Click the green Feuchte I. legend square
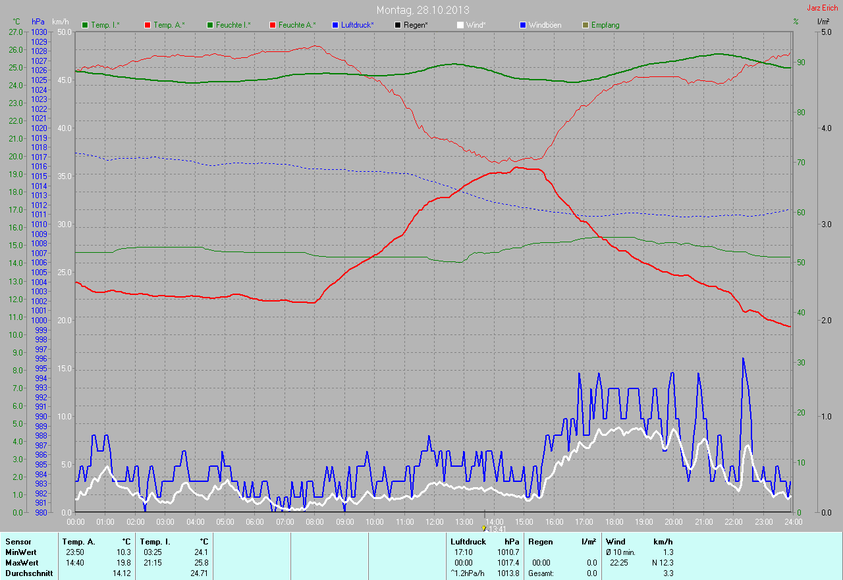 tap(210, 25)
